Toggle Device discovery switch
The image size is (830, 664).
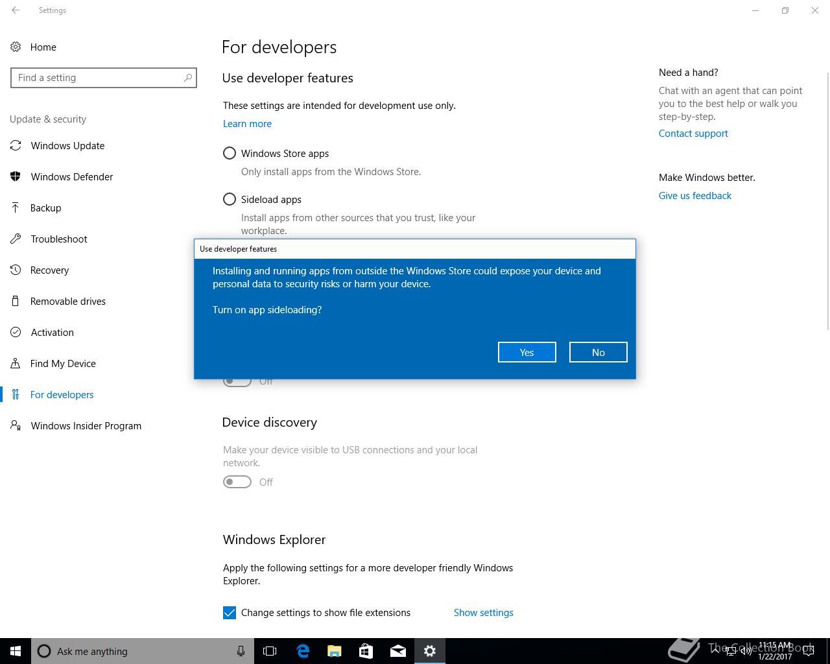tap(237, 482)
